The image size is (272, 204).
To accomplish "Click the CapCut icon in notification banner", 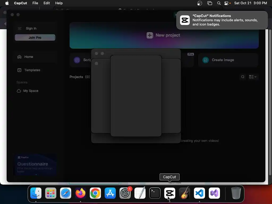I will tap(185, 20).
